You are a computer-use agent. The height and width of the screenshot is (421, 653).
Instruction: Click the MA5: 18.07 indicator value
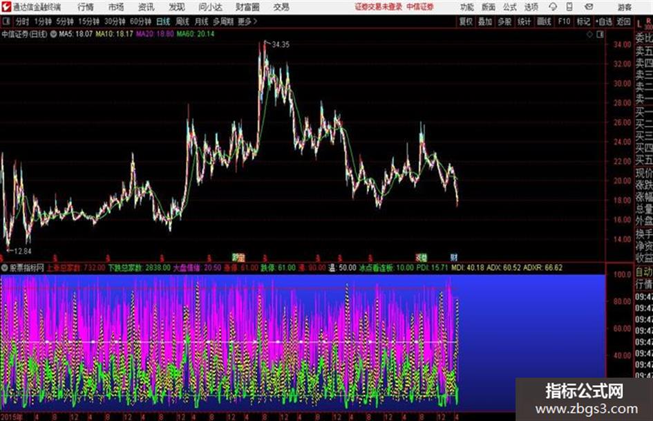[x=76, y=34]
